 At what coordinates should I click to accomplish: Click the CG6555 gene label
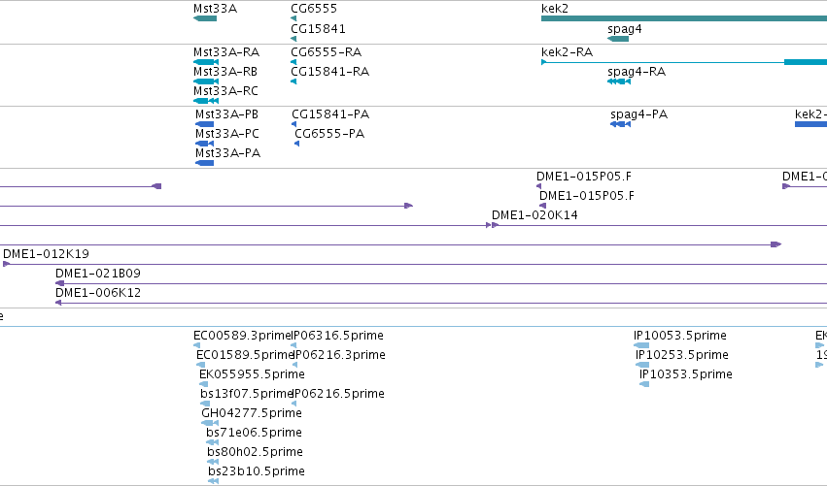pos(314,9)
